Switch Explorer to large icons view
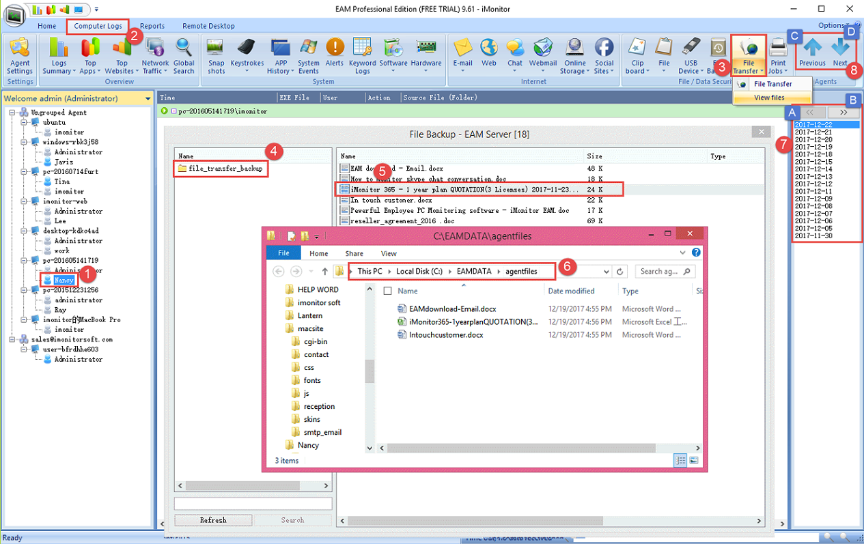Viewport: 864px width, 544px height. tap(693, 461)
